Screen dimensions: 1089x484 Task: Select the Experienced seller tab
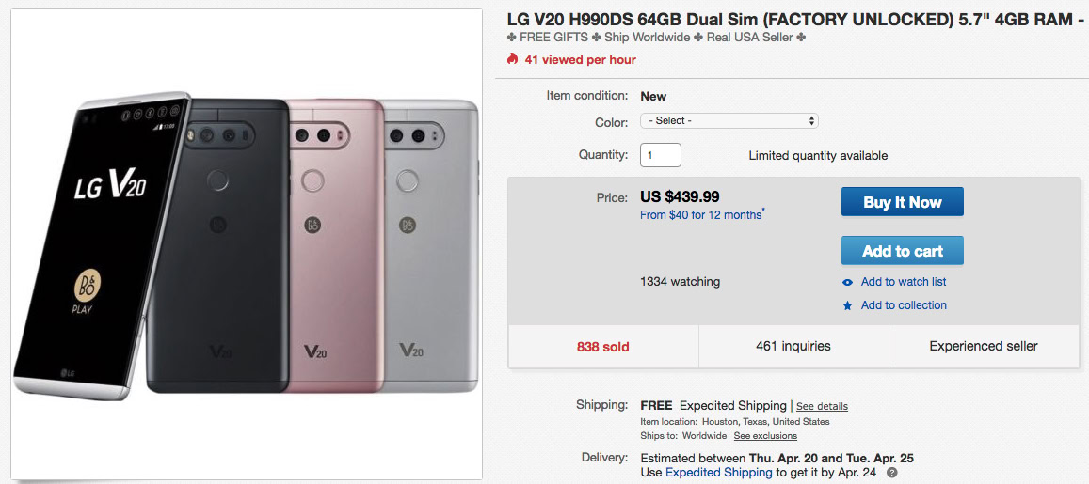pyautogui.click(x=984, y=346)
